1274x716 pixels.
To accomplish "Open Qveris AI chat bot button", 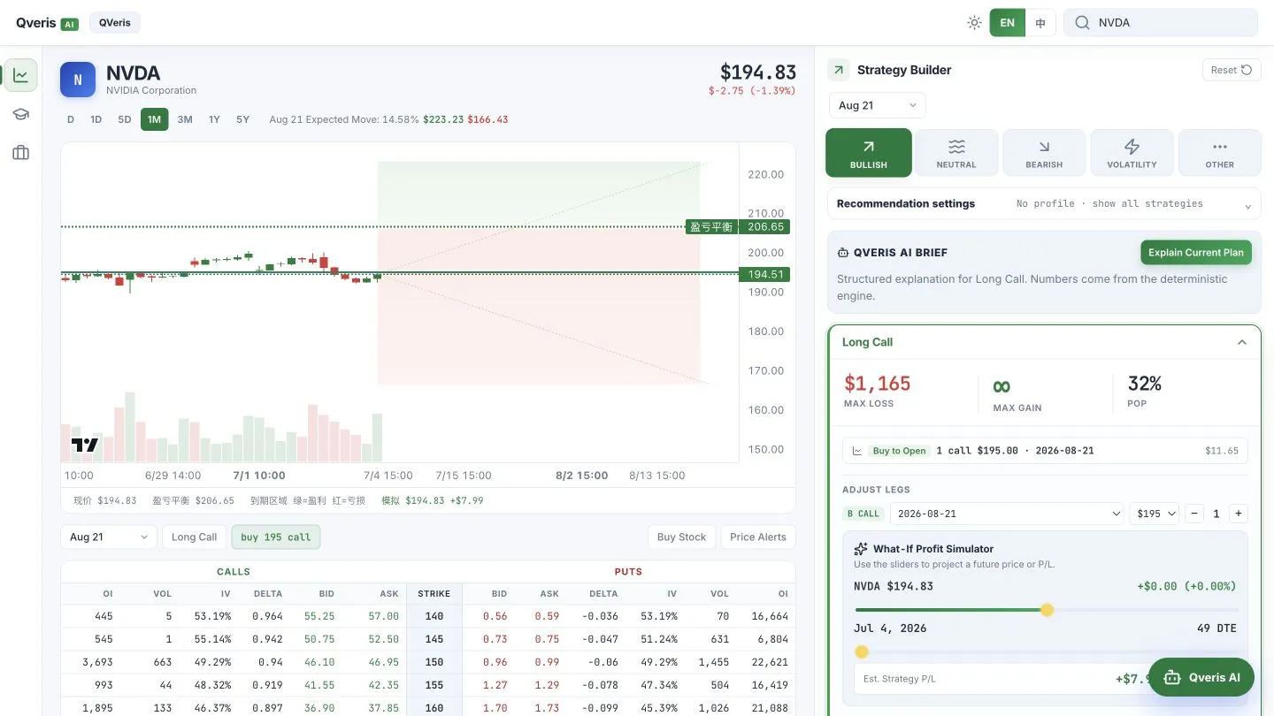I will click(1201, 677).
